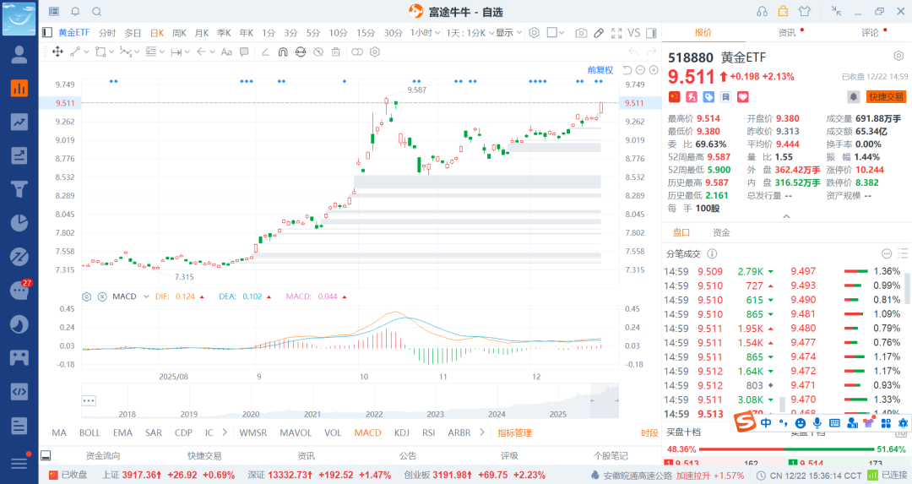The image size is (912, 484).
Task: Open the 1小时 interval dropdown
Action: tap(425, 33)
